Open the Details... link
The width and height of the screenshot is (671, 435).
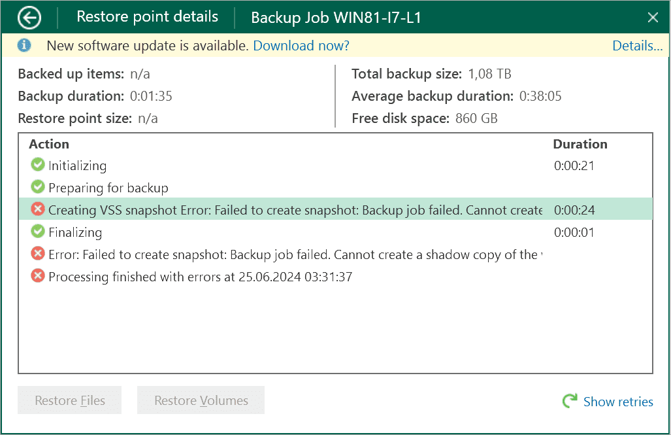pos(637,45)
